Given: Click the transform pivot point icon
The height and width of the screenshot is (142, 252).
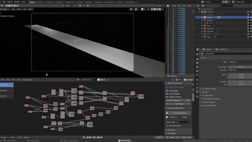Looking at the screenshot, I should pos(75,6).
